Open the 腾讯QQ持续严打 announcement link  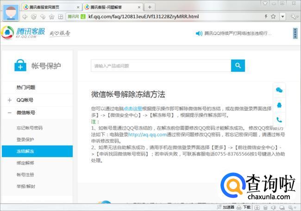click(238, 33)
